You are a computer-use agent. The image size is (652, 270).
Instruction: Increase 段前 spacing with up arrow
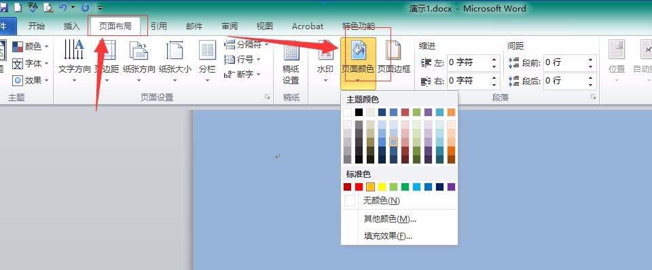click(x=590, y=59)
